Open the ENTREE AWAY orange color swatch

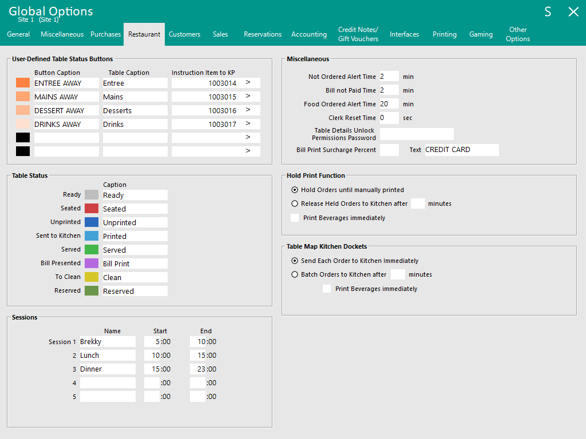coord(23,83)
